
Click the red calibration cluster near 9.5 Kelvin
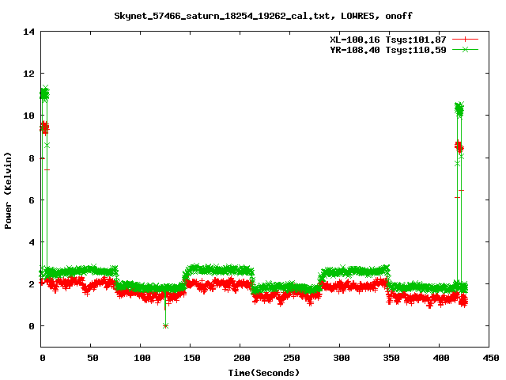44,128
